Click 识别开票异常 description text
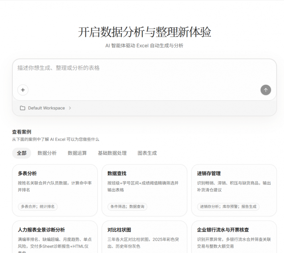 234,243
